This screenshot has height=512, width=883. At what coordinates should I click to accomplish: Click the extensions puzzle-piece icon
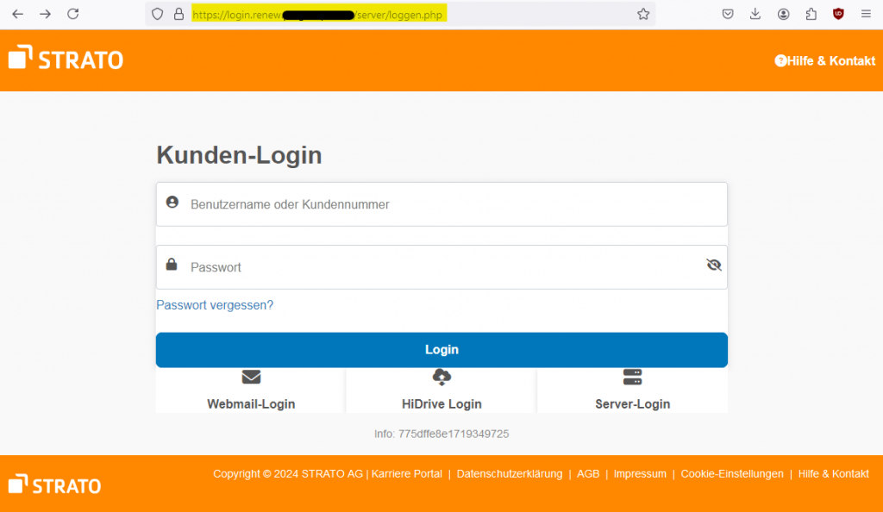[811, 14]
